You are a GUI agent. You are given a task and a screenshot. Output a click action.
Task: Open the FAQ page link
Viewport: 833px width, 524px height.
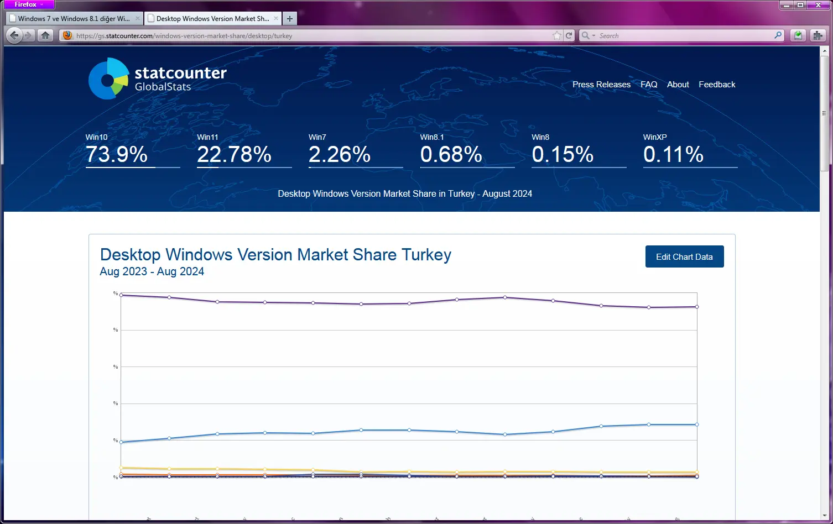(649, 85)
